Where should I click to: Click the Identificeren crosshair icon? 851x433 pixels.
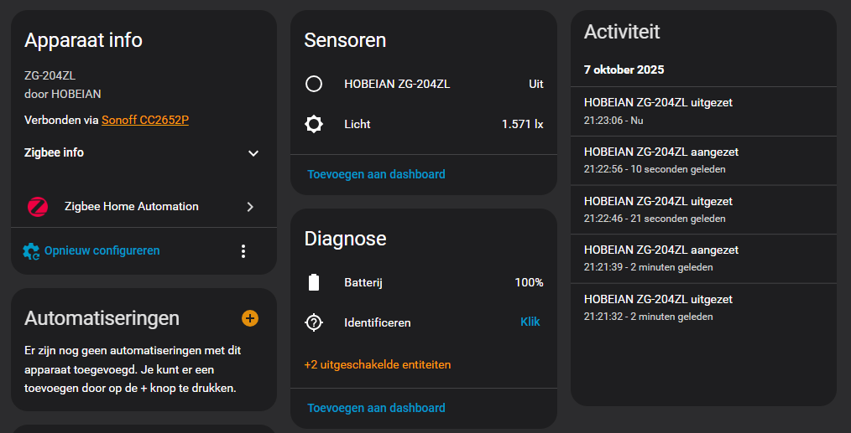point(314,322)
